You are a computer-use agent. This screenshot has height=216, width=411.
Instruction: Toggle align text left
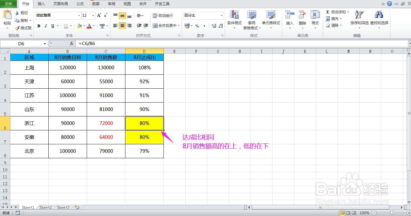pos(115,26)
